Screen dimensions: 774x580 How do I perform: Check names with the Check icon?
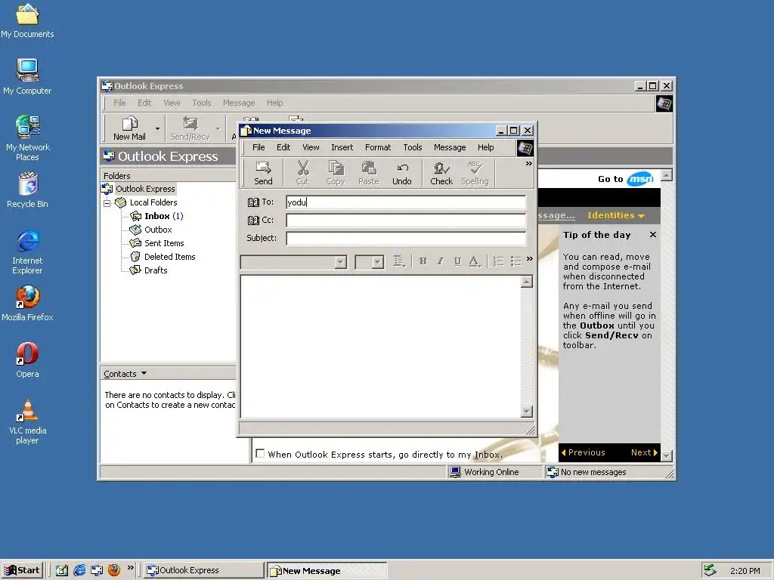click(x=441, y=173)
